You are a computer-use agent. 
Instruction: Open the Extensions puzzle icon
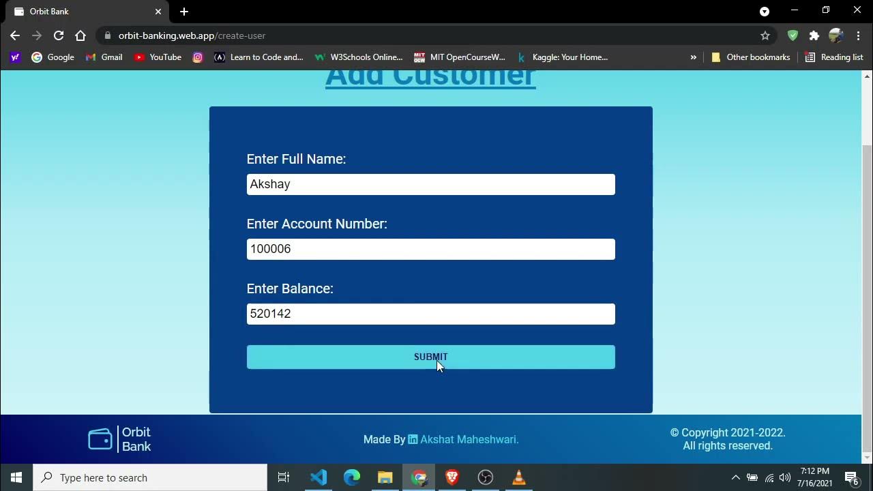[814, 35]
